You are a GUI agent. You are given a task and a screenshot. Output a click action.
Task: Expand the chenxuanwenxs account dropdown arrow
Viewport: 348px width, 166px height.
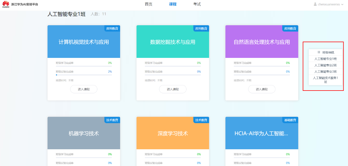(342, 4)
